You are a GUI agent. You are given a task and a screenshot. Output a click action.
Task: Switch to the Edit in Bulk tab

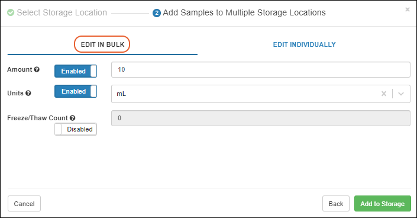[x=102, y=44]
